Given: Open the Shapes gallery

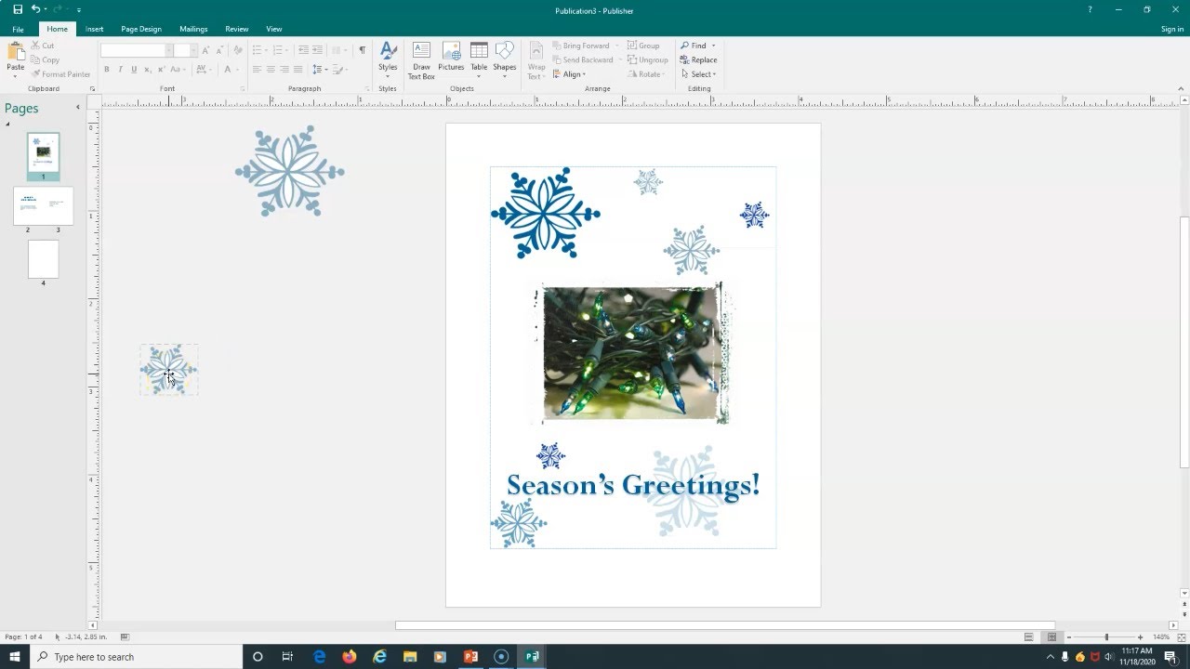Looking at the screenshot, I should pyautogui.click(x=505, y=59).
